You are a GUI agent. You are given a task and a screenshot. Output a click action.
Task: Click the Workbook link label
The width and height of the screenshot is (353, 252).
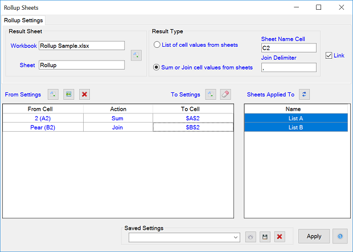(23, 46)
